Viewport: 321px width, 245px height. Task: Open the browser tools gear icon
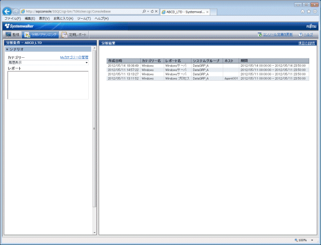coord(315,11)
